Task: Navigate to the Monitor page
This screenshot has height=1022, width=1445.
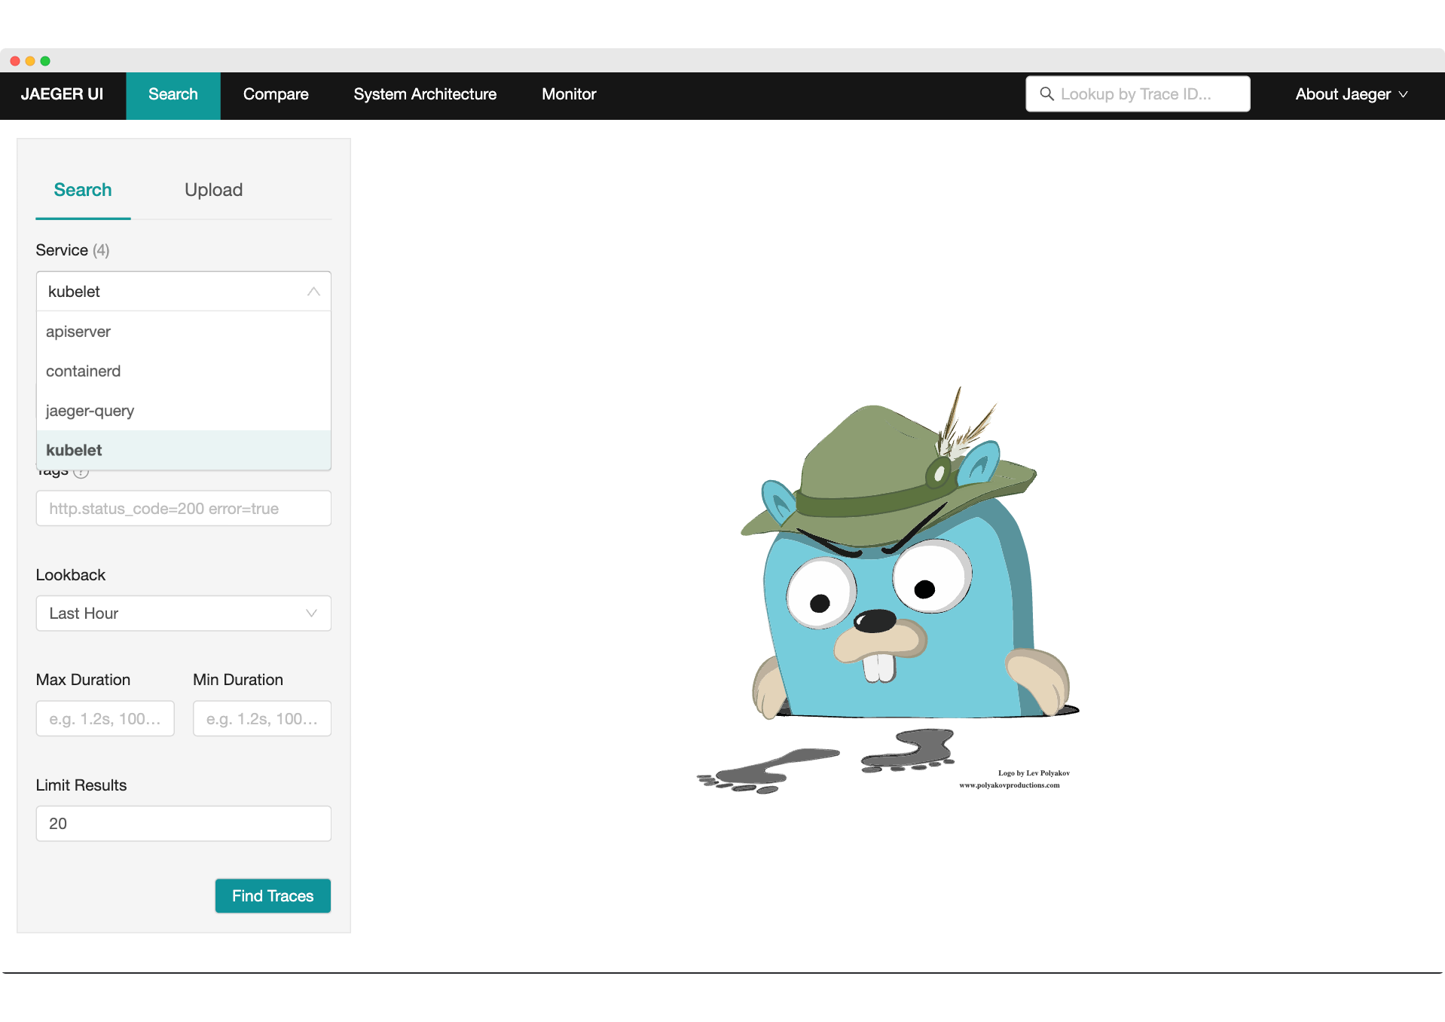Action: click(x=569, y=94)
